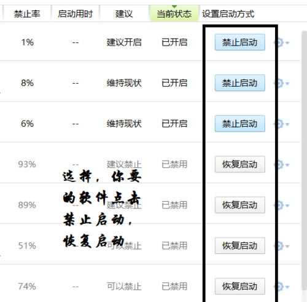Open gear settings for the 93% row
307x302 pixels.
(x=281, y=164)
